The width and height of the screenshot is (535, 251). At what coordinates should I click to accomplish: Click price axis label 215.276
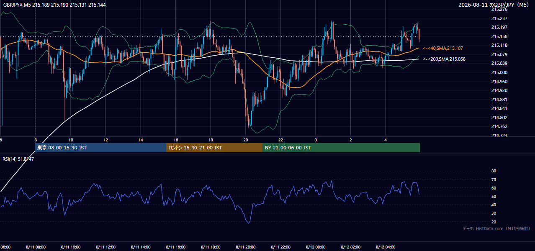tap(499, 9)
